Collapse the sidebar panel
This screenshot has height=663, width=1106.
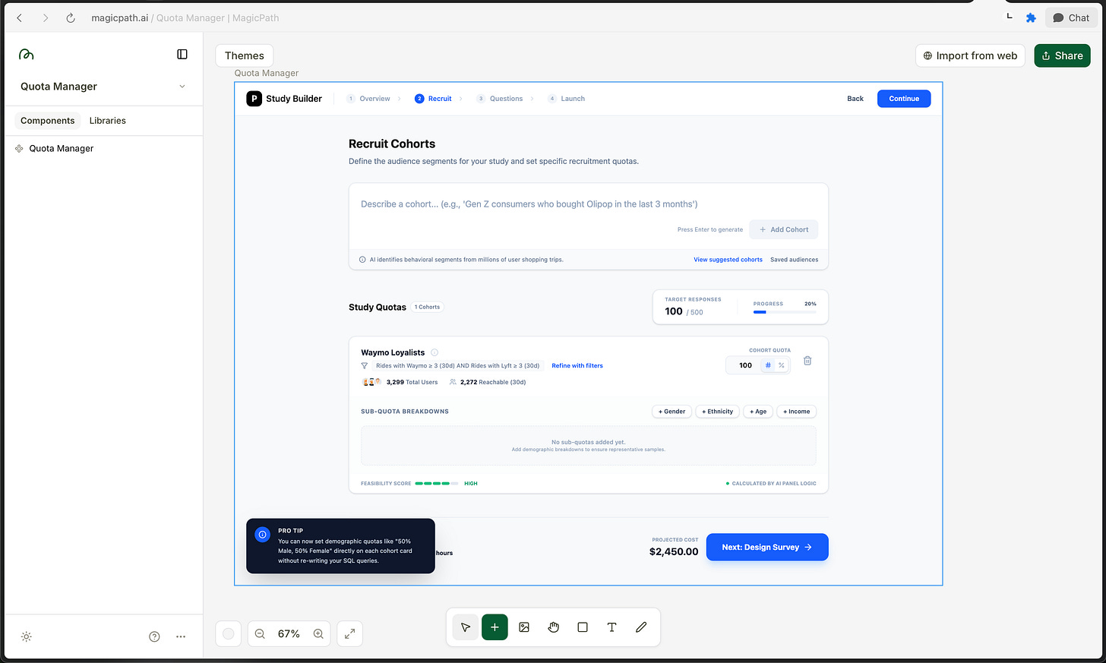[x=182, y=54]
